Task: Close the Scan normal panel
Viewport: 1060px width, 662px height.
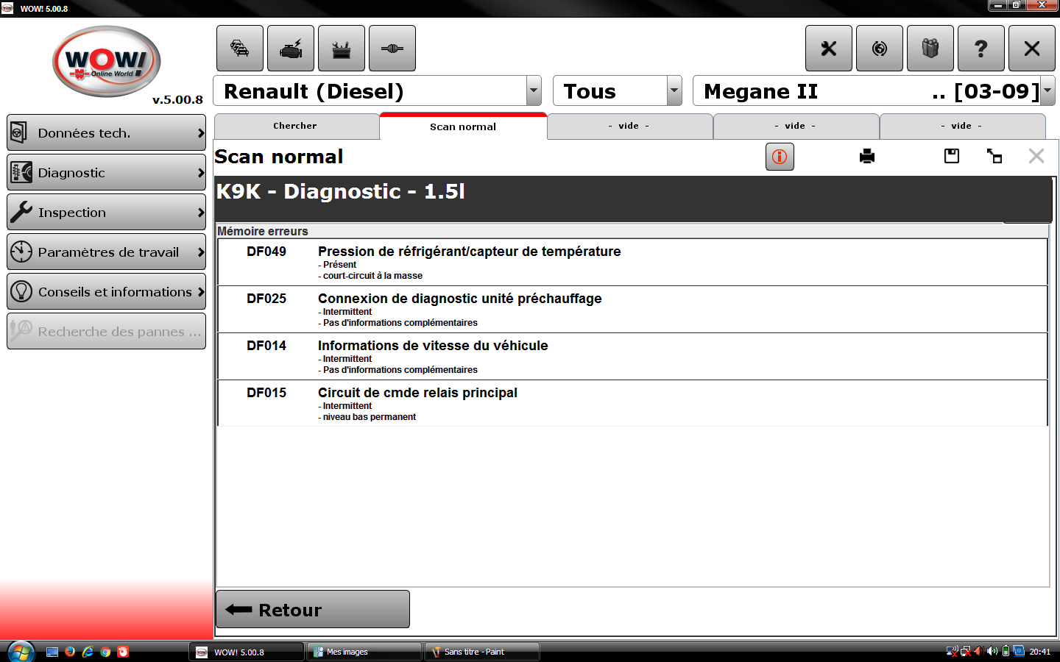Action: (1036, 156)
